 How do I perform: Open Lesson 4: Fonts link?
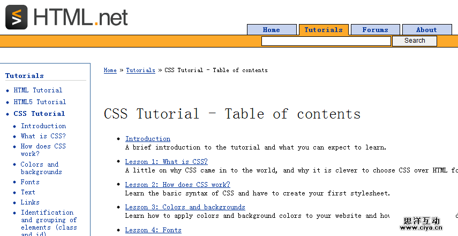pos(153,230)
